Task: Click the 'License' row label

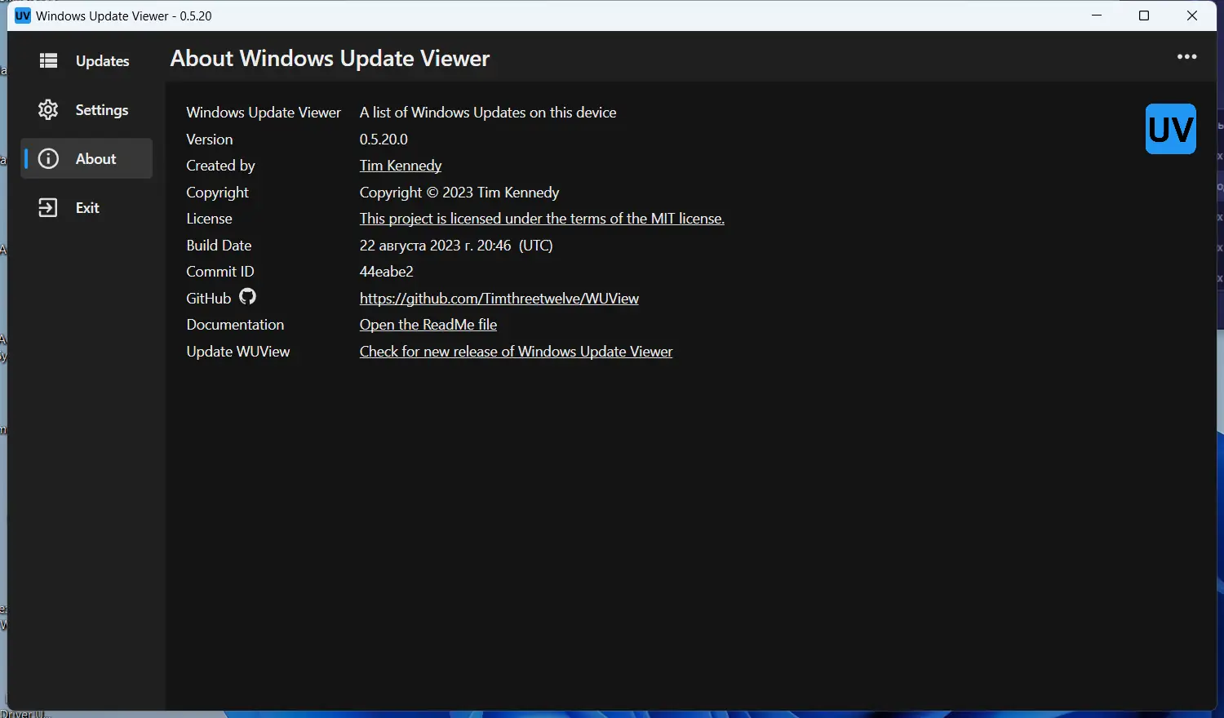Action: pos(209,219)
